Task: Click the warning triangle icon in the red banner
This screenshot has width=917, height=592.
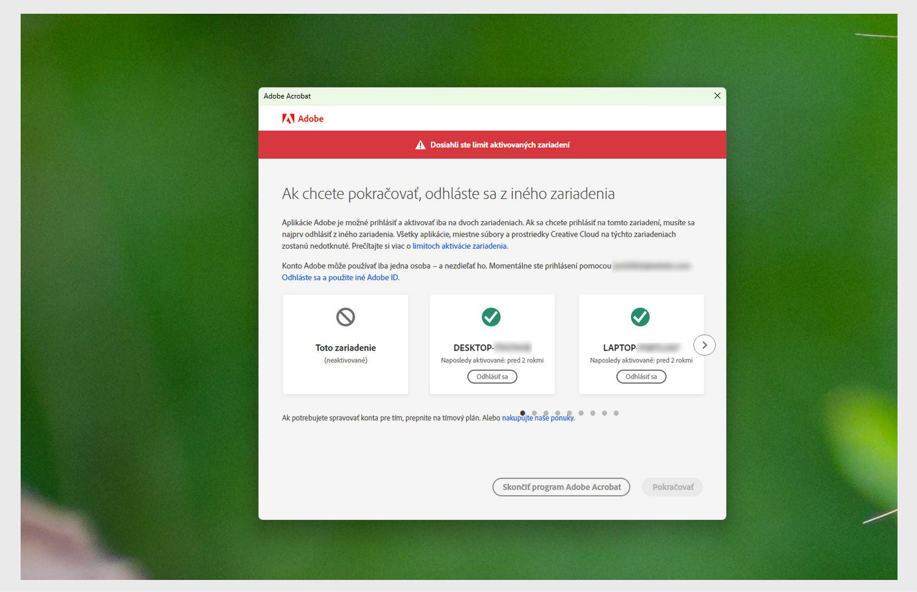Action: point(420,145)
